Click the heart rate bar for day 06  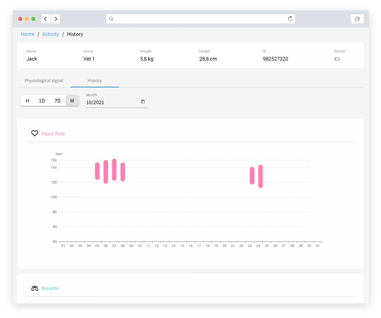pyautogui.click(x=106, y=172)
